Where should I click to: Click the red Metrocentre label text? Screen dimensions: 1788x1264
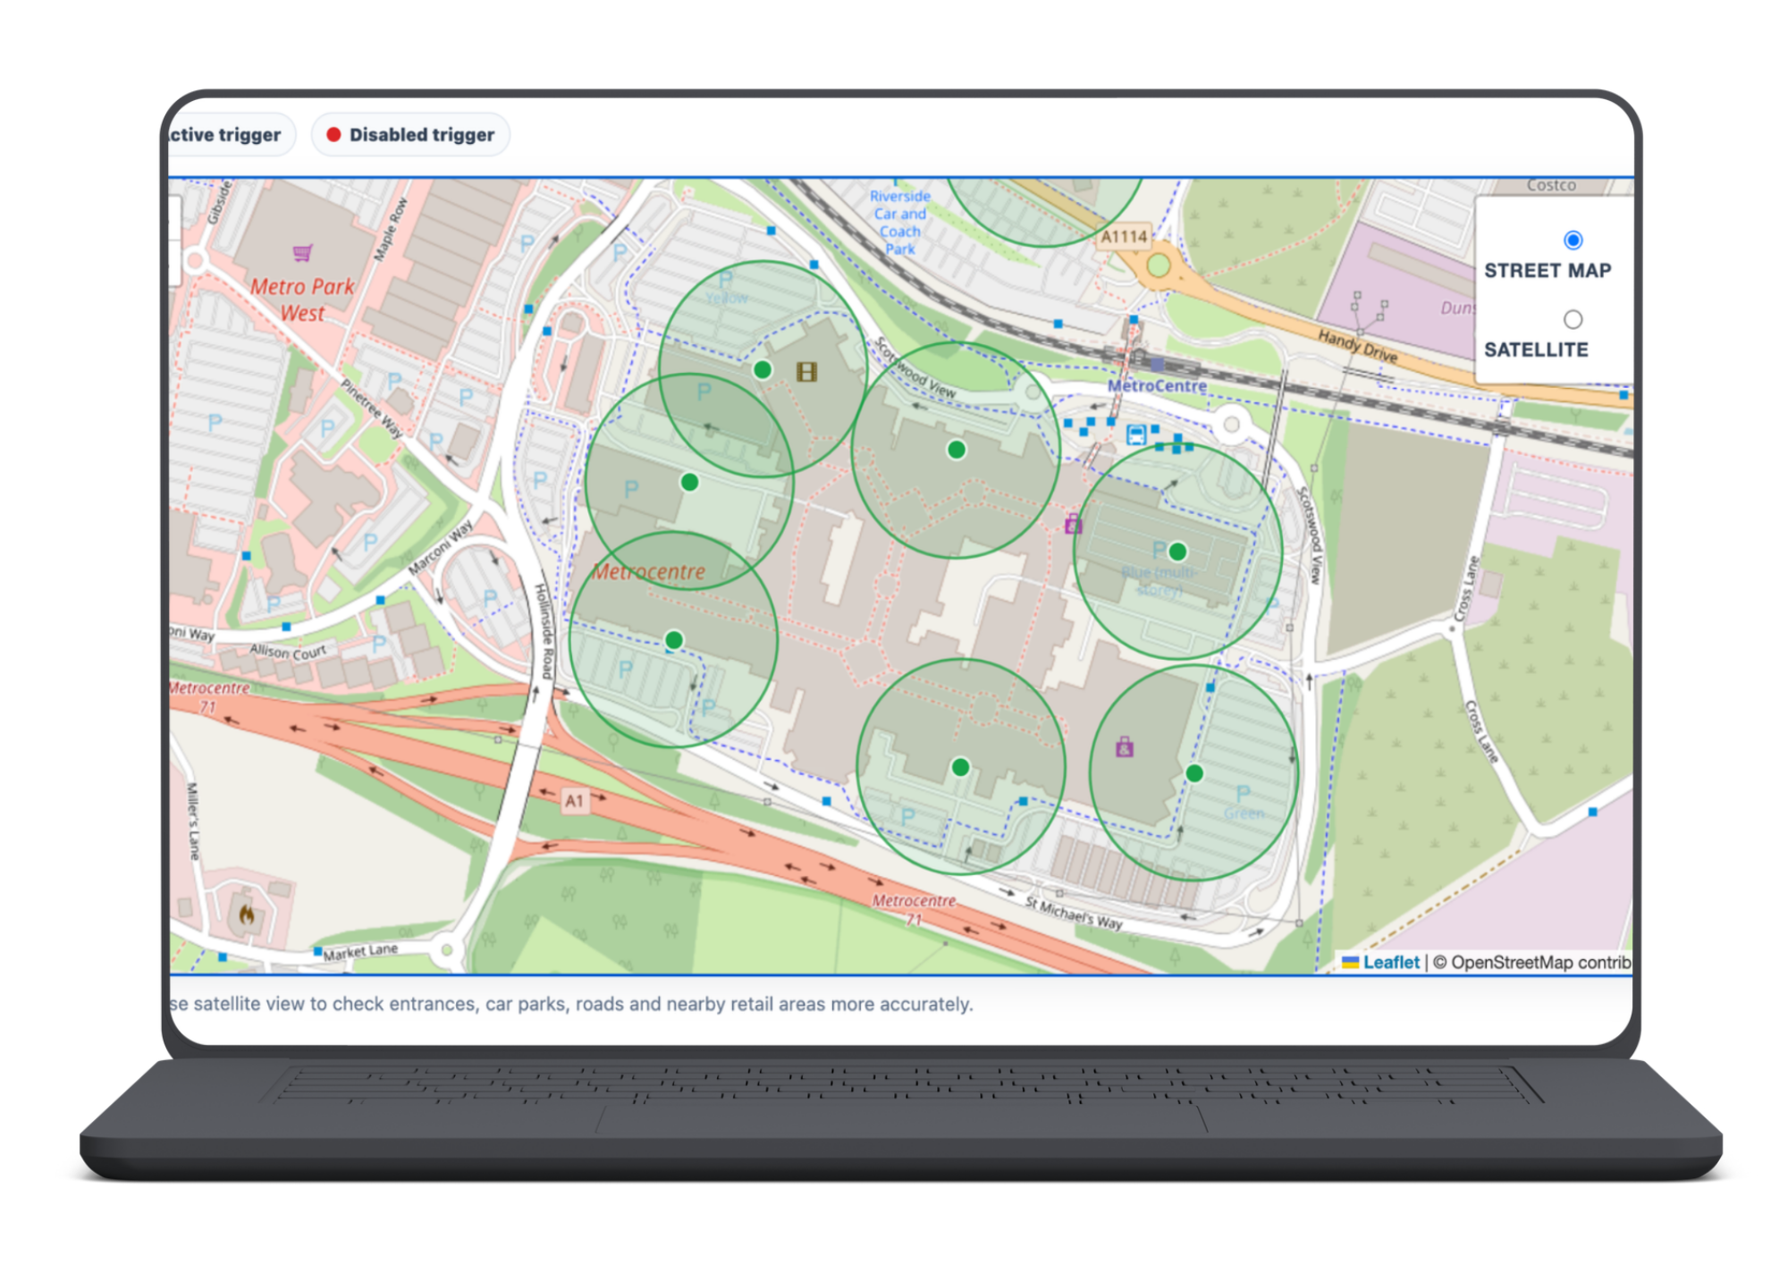pos(649,572)
